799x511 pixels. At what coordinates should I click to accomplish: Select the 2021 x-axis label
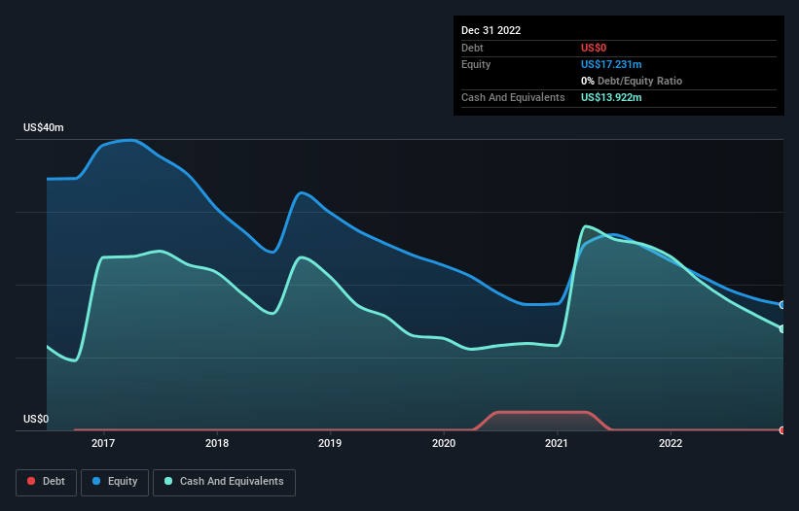557,443
